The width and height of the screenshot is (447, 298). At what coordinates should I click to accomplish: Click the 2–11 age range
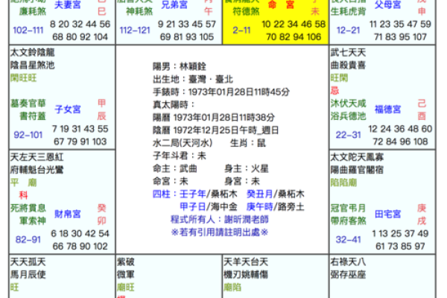click(x=241, y=31)
